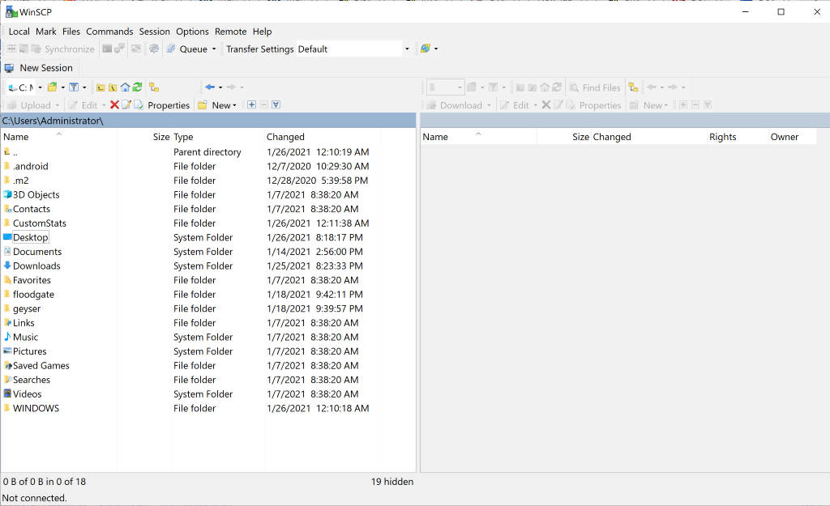Open the Commands menu
The width and height of the screenshot is (830, 506).
pyautogui.click(x=109, y=32)
